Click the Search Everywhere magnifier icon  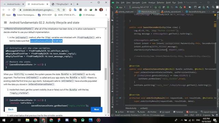(x=213, y=7)
